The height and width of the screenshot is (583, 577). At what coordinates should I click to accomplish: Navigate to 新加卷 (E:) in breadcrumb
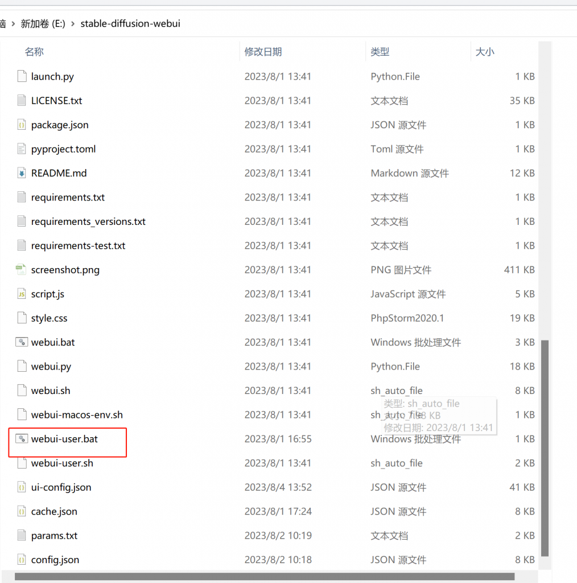[x=43, y=23]
